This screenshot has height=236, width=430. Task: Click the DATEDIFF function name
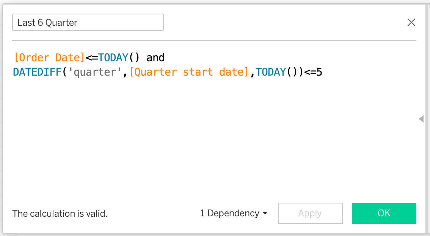37,72
